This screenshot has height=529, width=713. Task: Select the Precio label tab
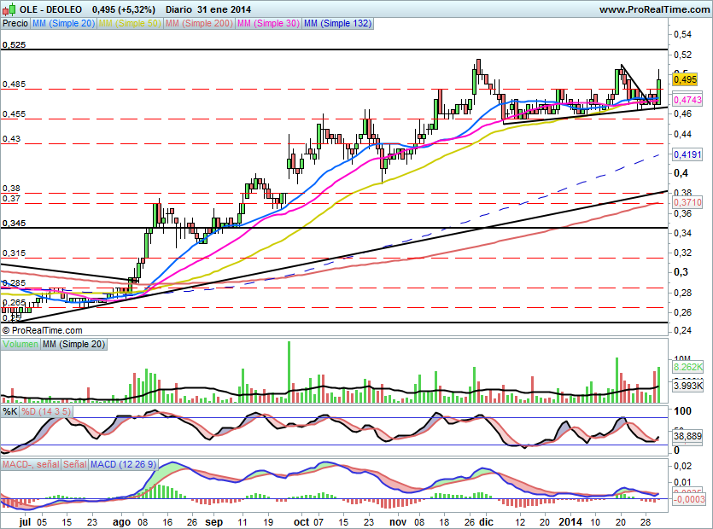pos(15,24)
